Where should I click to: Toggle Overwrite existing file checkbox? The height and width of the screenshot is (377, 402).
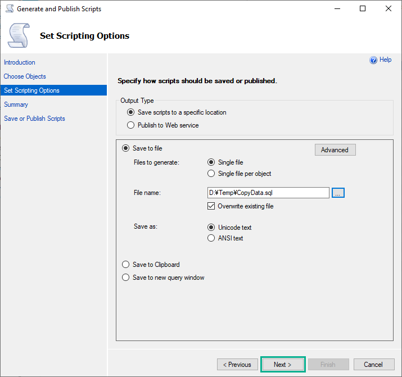pos(211,206)
